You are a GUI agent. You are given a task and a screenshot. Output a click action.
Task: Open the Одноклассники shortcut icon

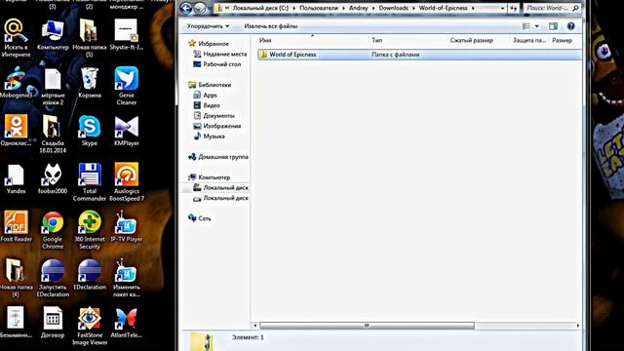click(x=16, y=131)
